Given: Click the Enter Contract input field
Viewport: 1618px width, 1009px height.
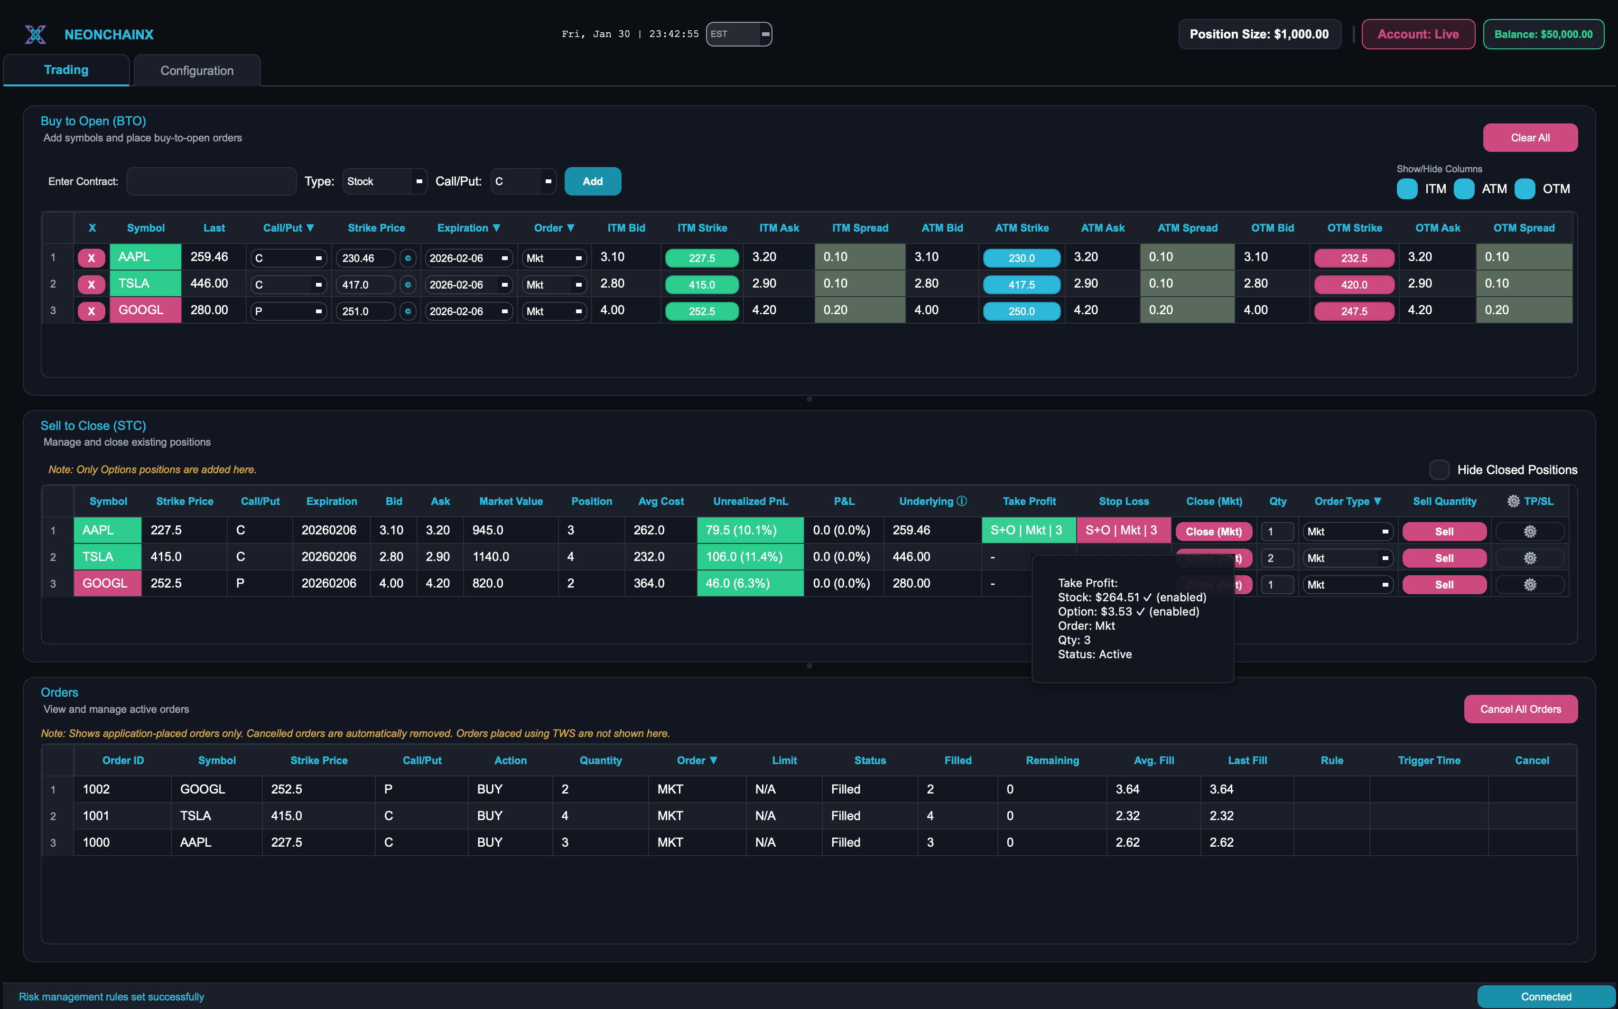Looking at the screenshot, I should [x=211, y=181].
